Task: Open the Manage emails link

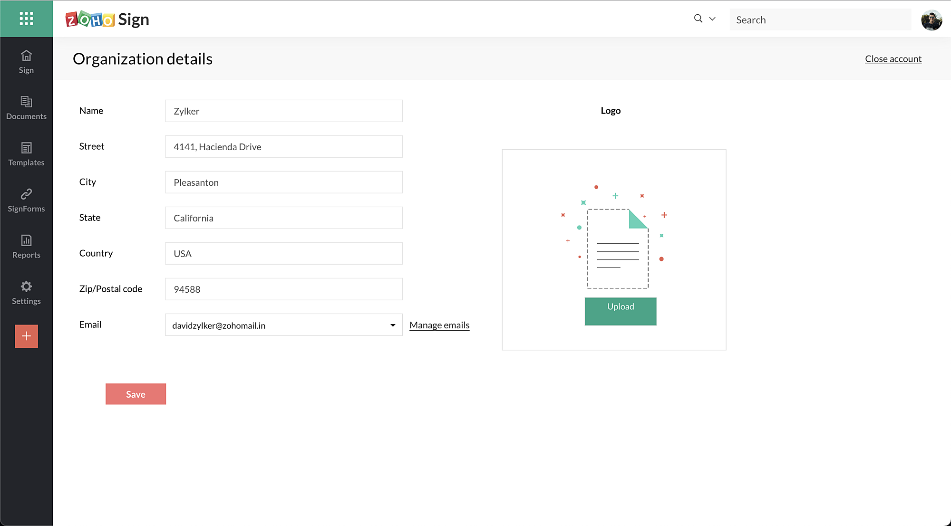Action: 439,325
